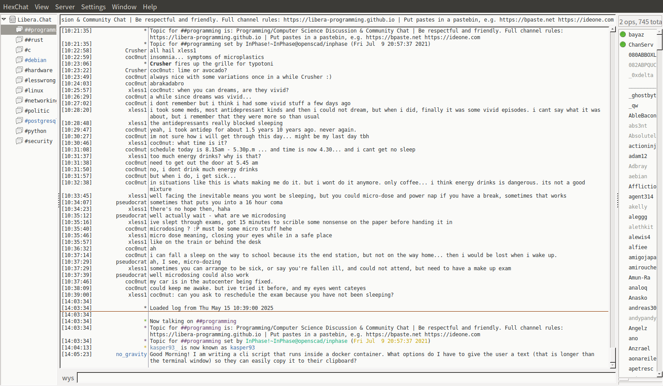Select the #c channel icon
This screenshot has height=386, width=663.
(19, 50)
